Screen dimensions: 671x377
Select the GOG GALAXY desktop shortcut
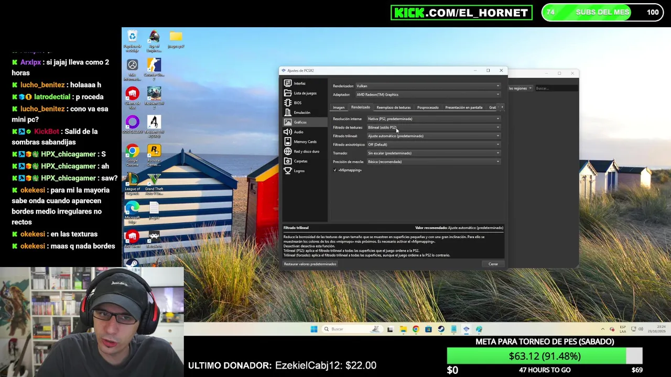[x=132, y=126]
